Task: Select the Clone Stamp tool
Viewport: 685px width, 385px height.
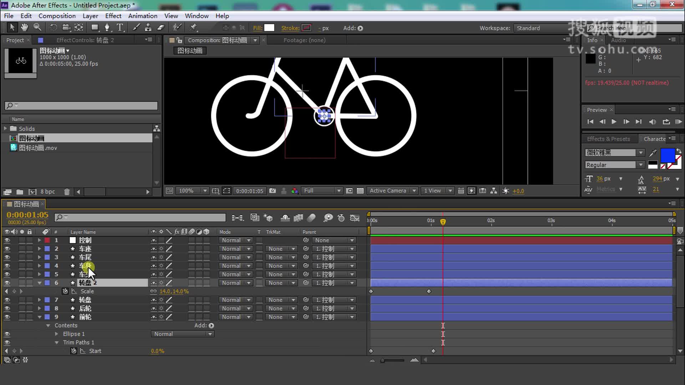Action: click(x=148, y=27)
